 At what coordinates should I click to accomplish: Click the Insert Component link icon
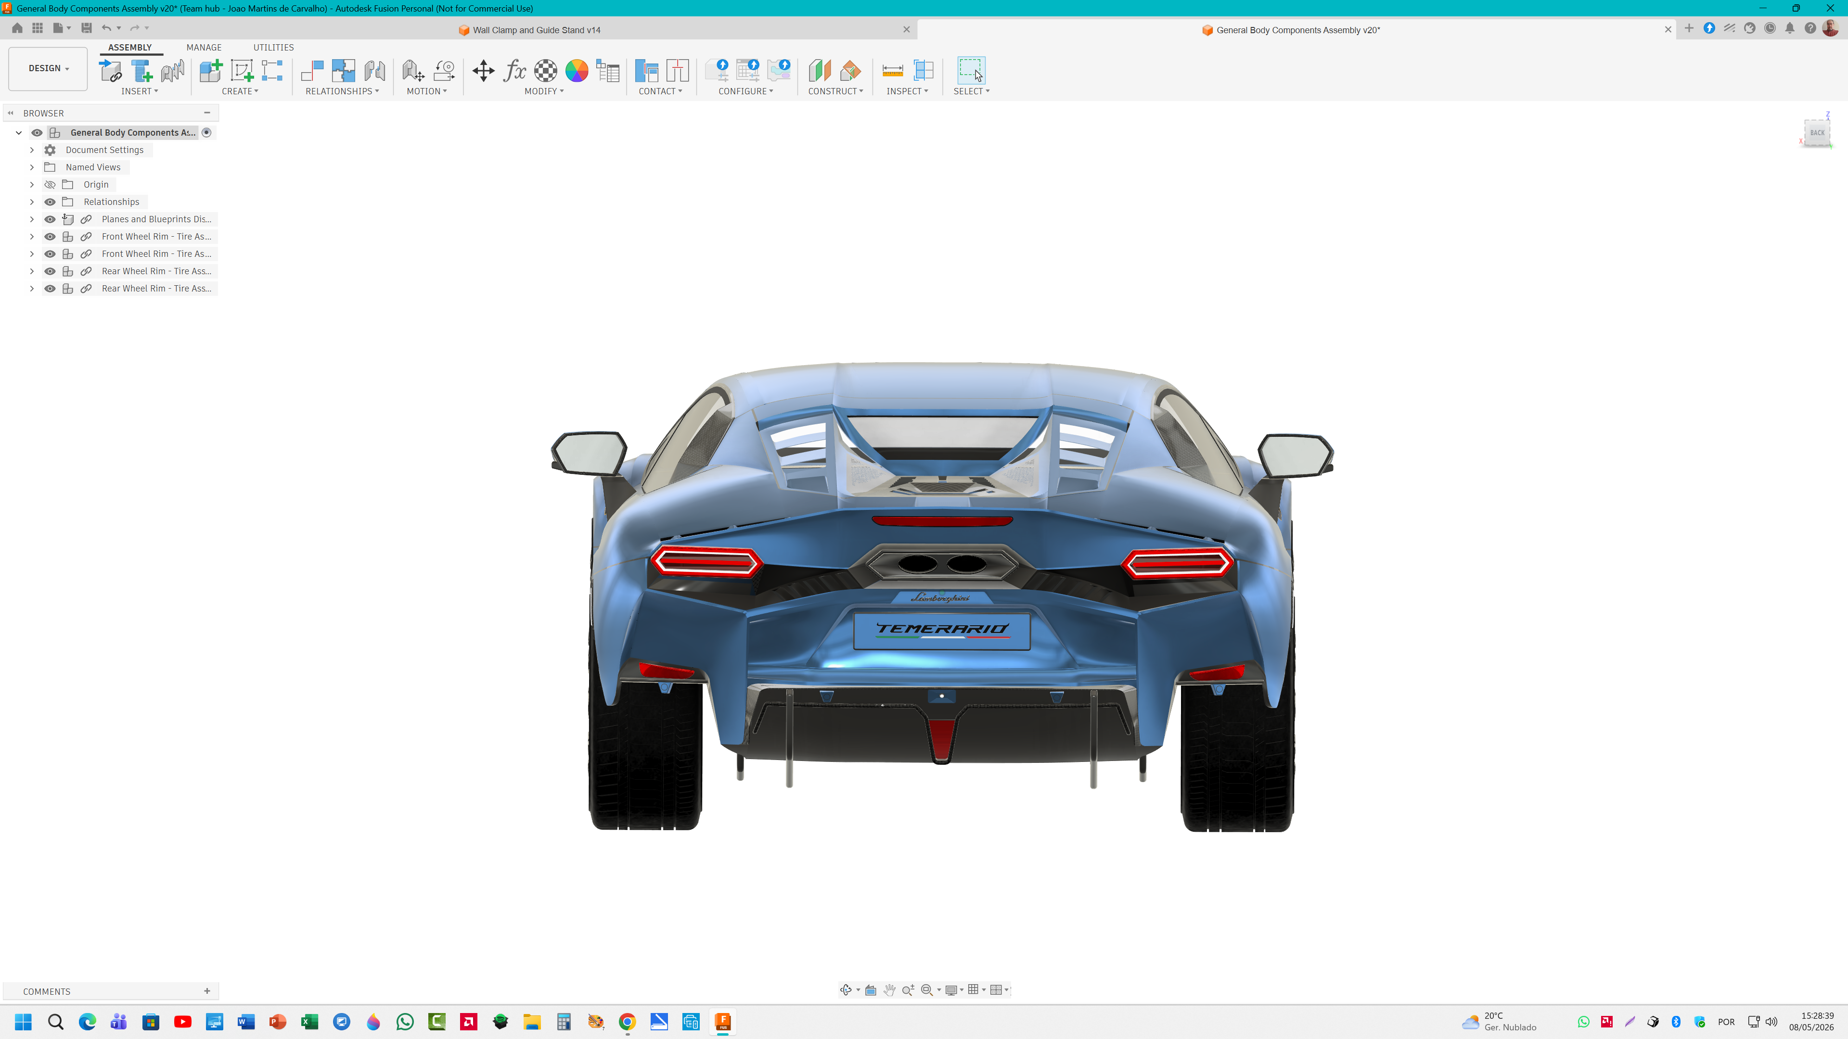111,70
